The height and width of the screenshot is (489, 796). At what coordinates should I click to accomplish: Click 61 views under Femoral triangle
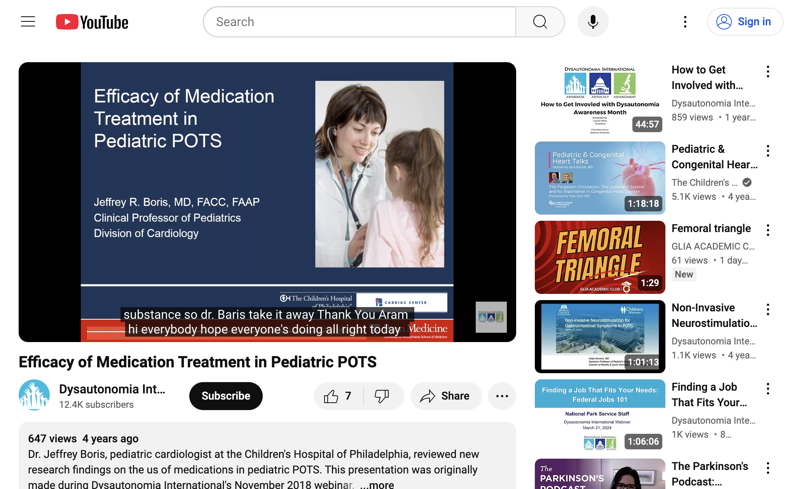click(690, 260)
